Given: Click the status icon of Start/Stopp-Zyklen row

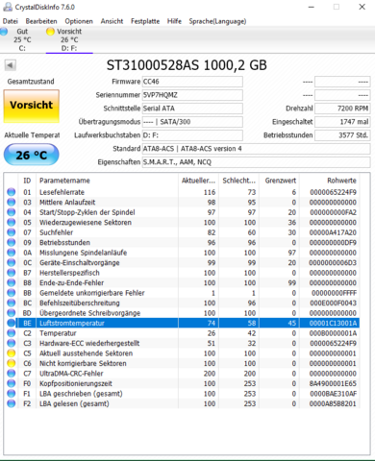Looking at the screenshot, I should [x=12, y=212].
